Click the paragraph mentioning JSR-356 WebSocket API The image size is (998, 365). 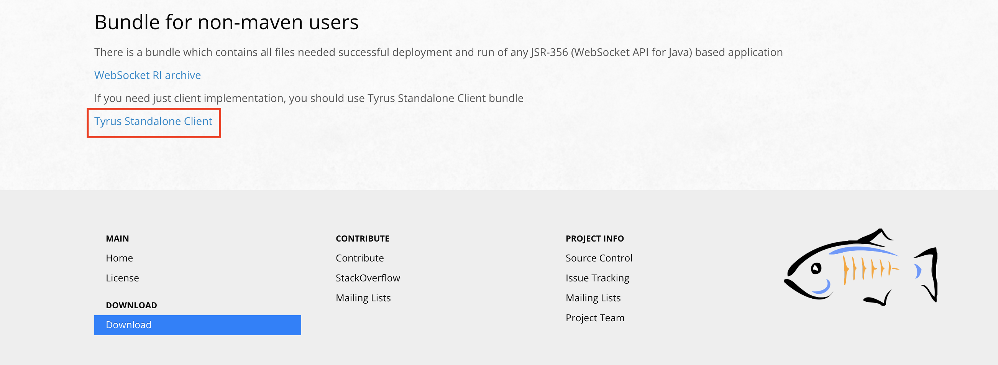(x=438, y=52)
